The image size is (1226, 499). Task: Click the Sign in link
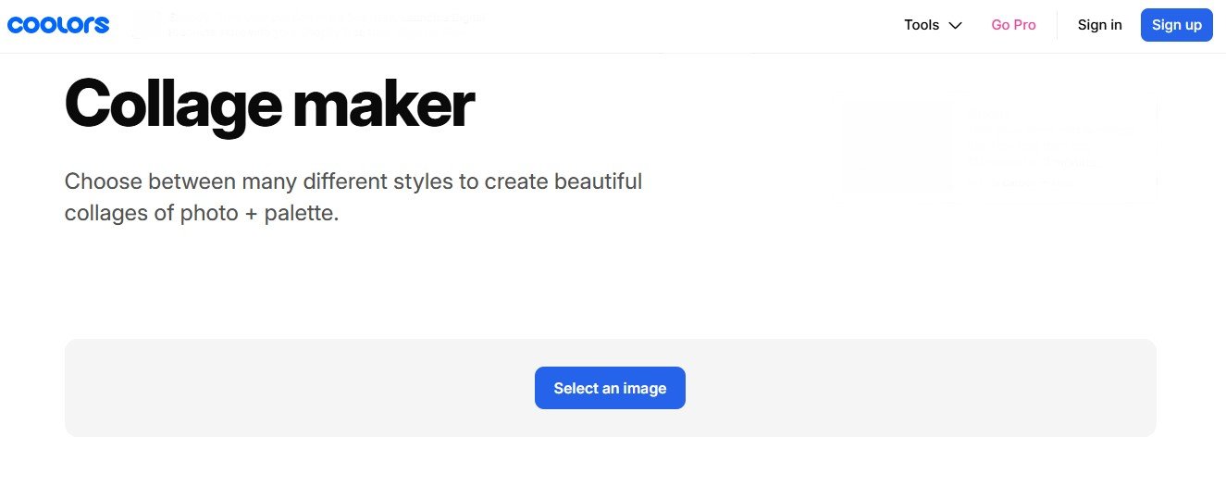tap(1099, 25)
